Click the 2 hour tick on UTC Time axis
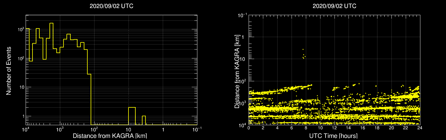Screen dimensions: 446x140 [x=263, y=128]
